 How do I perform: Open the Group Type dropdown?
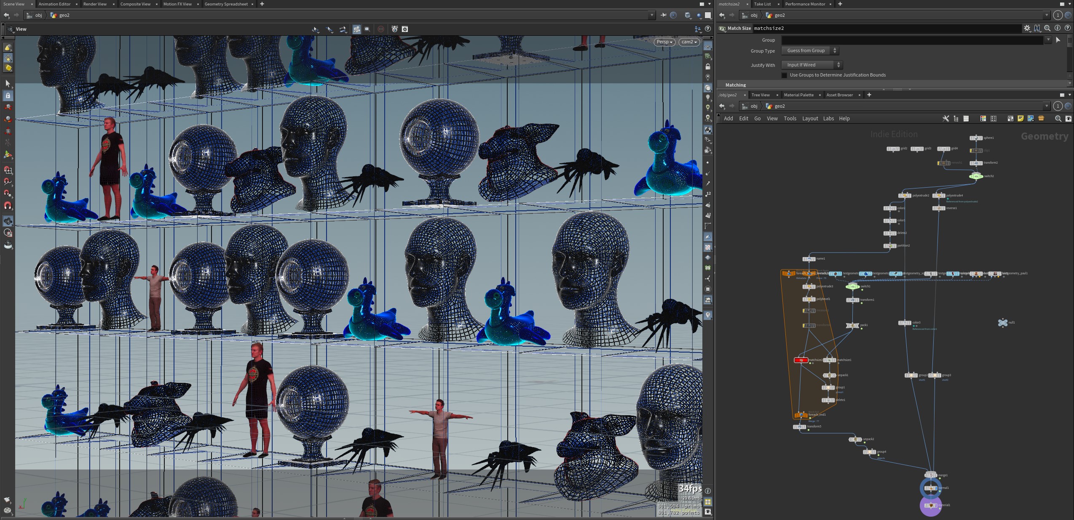point(810,50)
